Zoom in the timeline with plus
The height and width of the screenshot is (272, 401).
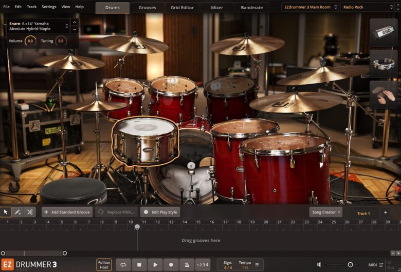[x=398, y=253]
